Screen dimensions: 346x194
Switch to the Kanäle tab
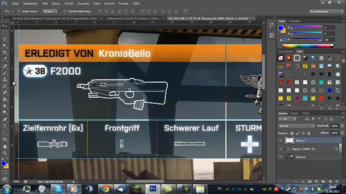(x=294, y=114)
